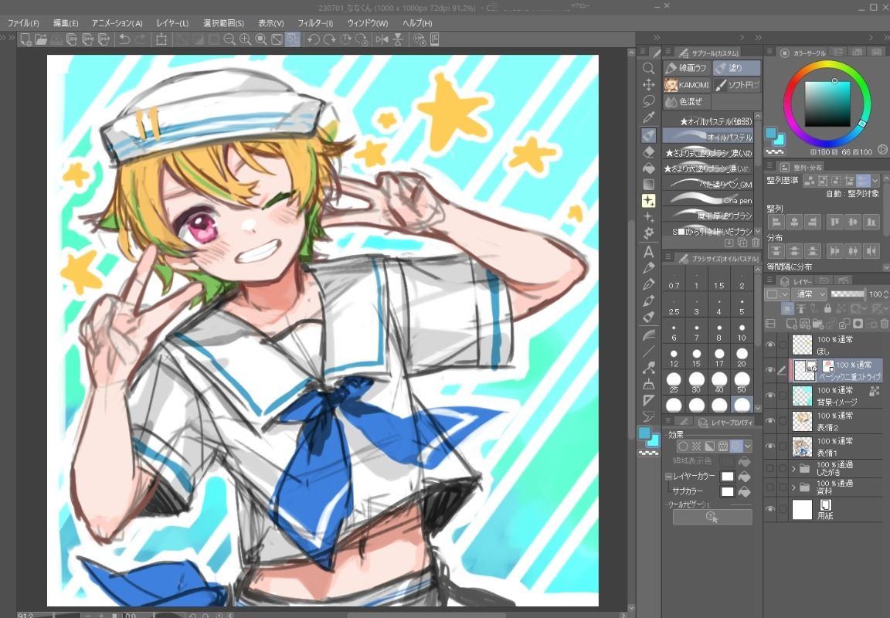Open the ファイル(F) menu
Screen dimensions: 890x618
tap(23, 23)
